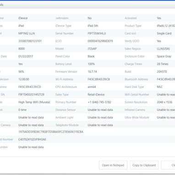Select the Ambient Light label

[65, 117]
